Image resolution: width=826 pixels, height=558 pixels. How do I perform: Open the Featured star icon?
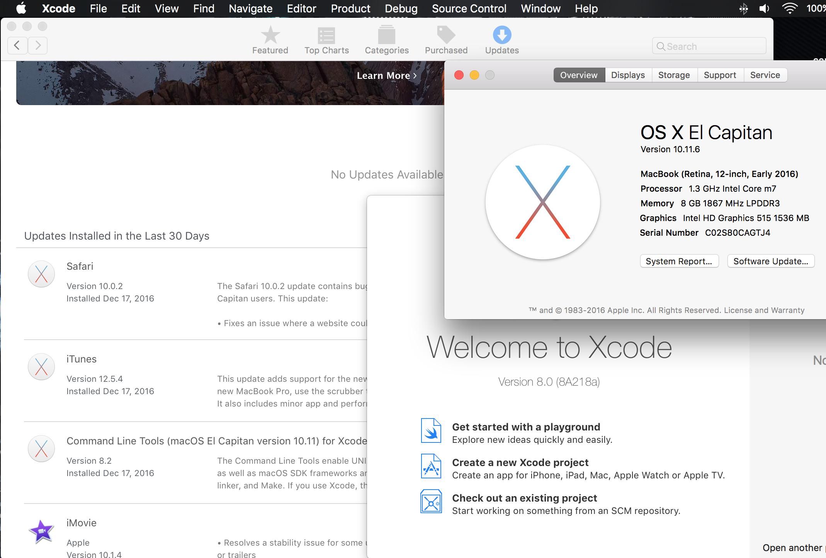270,36
